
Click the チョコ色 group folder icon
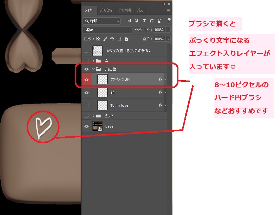tap(98, 69)
